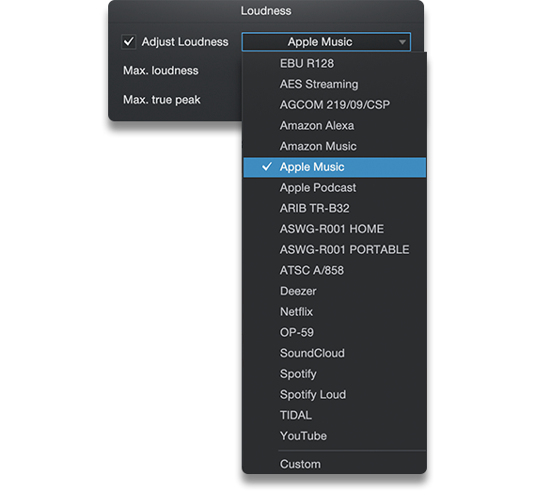
Task: Choose ARIB TR-B32 standard
Action: pos(335,208)
